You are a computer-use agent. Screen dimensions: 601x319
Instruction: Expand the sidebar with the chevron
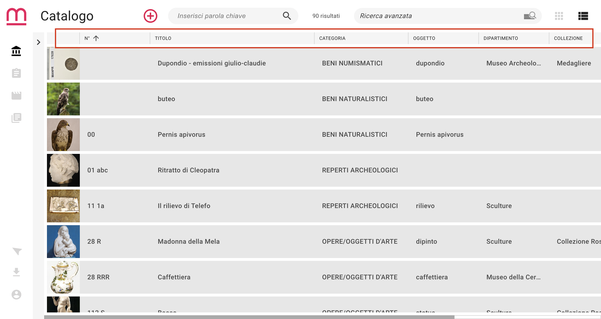point(39,42)
